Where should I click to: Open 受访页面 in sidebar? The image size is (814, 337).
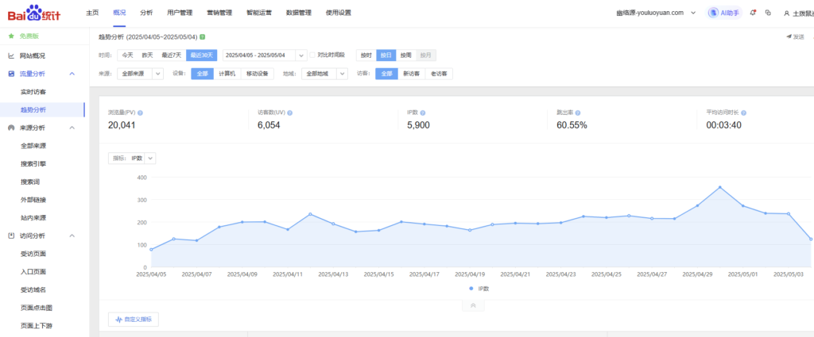pos(33,254)
